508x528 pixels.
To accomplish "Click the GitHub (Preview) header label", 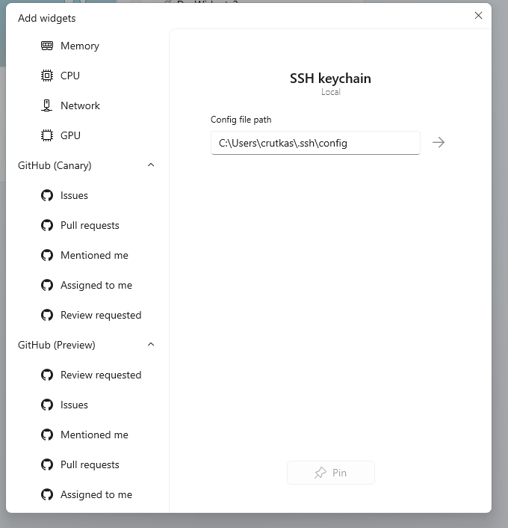I will [57, 346].
